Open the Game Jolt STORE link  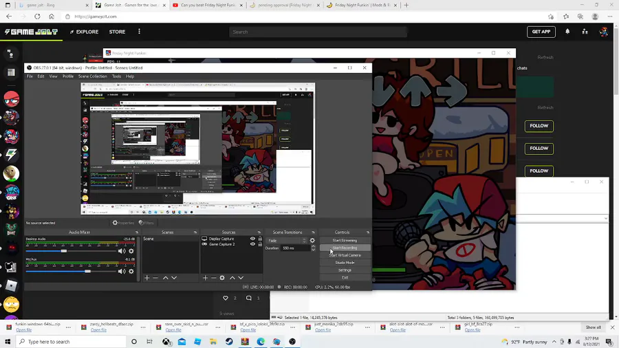pos(117,32)
